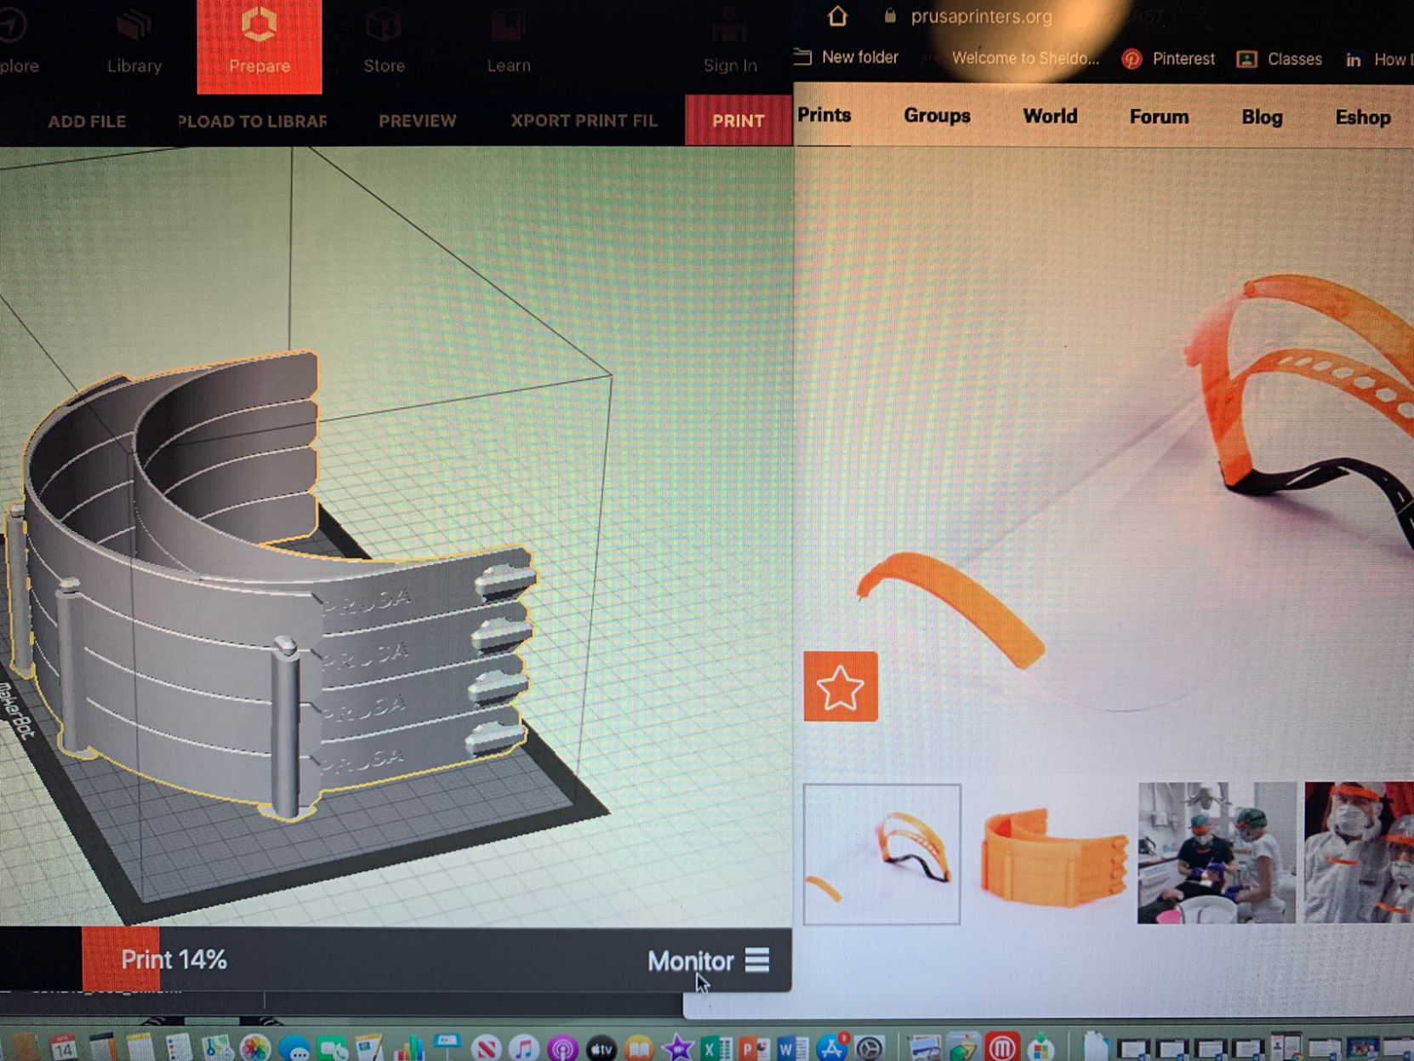
Task: Open Books from the dock
Action: point(639,1048)
